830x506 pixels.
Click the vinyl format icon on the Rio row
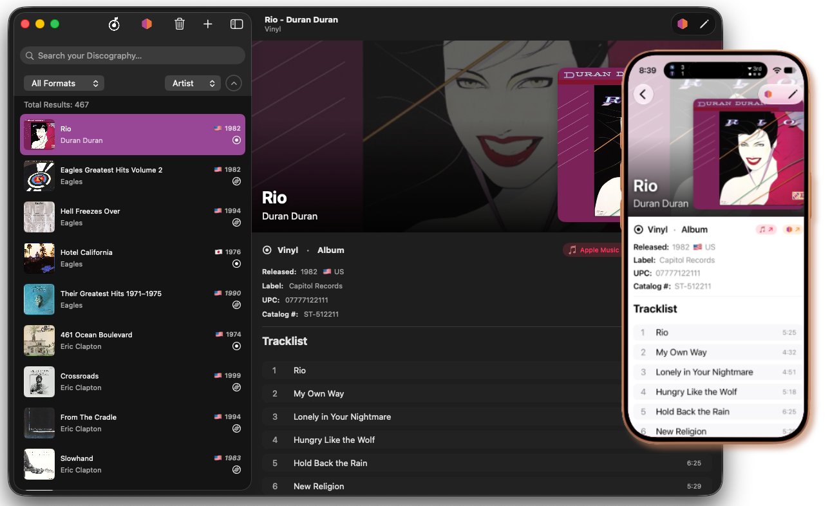236,140
